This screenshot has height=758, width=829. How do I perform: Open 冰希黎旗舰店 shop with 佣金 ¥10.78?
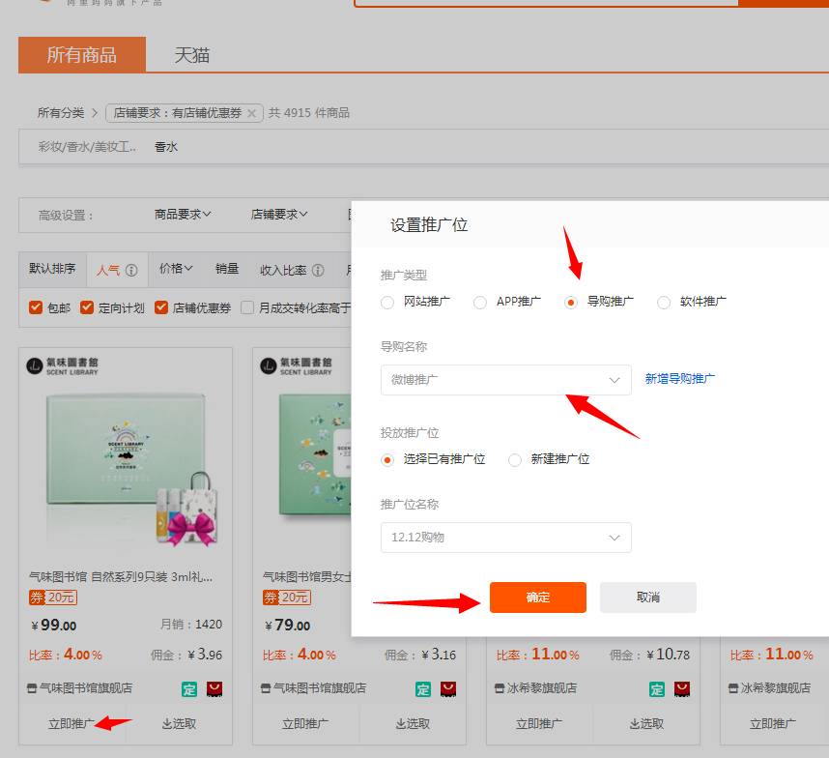pyautogui.click(x=541, y=688)
